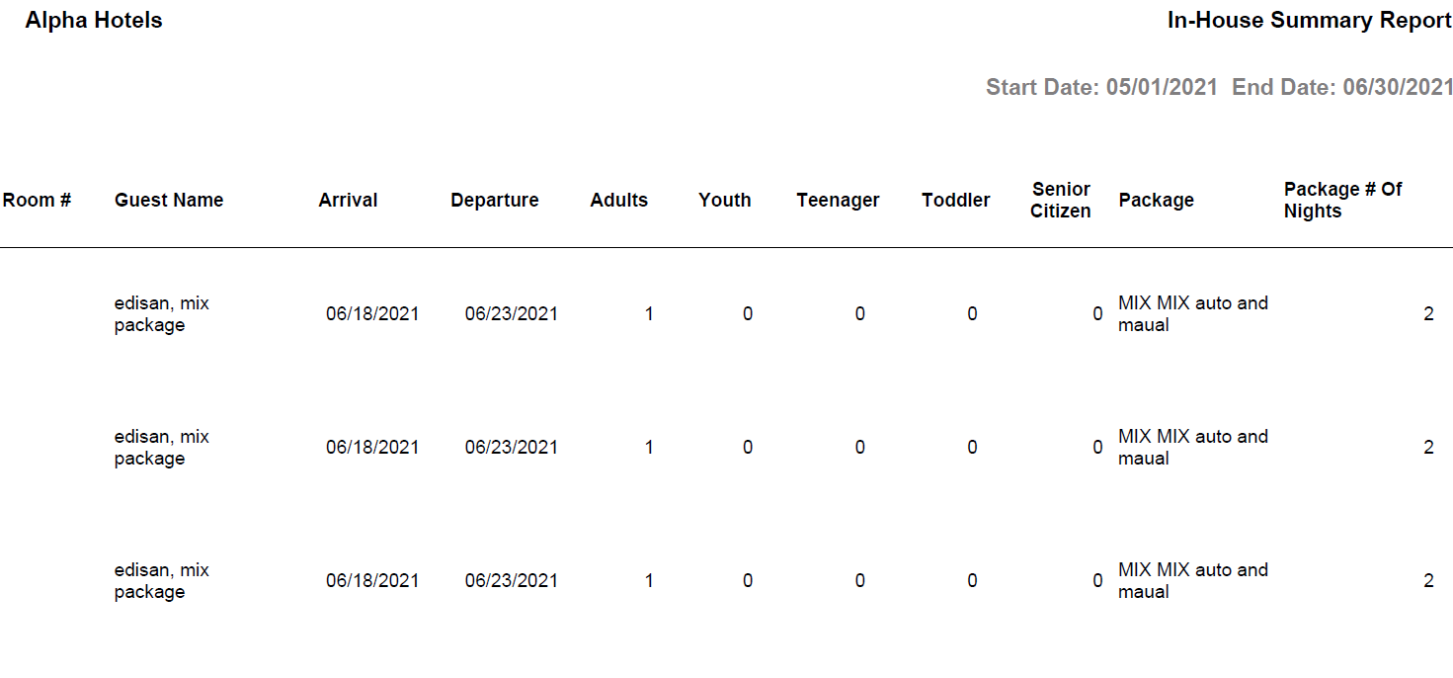Click the Senior Citizen column header
This screenshot has height=678, width=1453.
pos(1061,201)
